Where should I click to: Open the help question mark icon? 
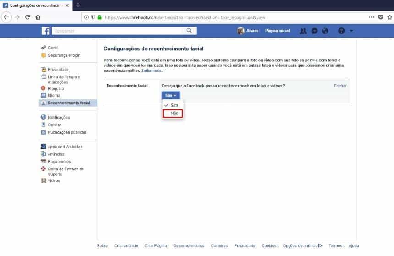click(341, 31)
